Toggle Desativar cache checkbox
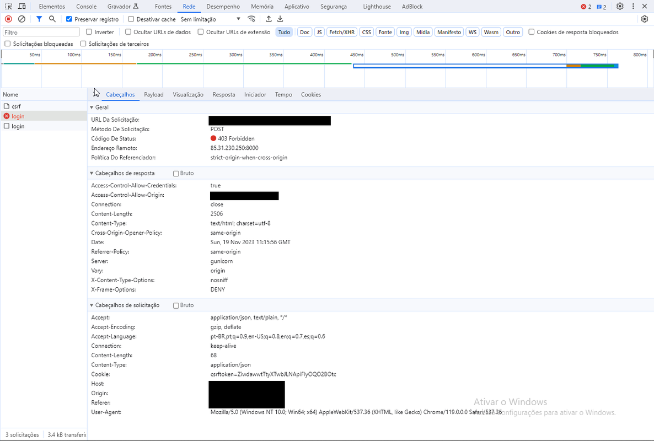The image size is (654, 441). click(x=131, y=19)
